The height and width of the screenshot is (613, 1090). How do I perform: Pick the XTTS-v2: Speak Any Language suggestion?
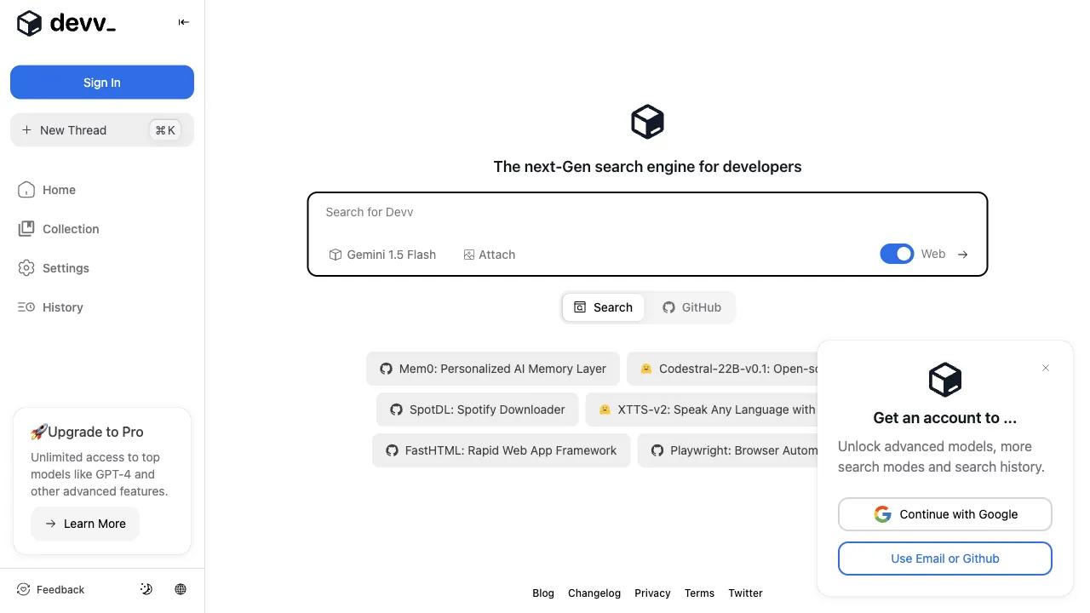point(702,410)
